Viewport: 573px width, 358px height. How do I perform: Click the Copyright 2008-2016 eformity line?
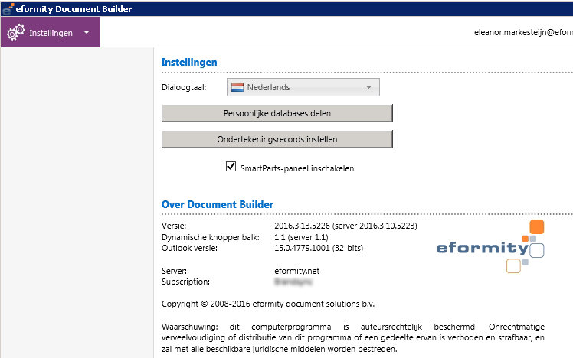pyautogui.click(x=268, y=304)
